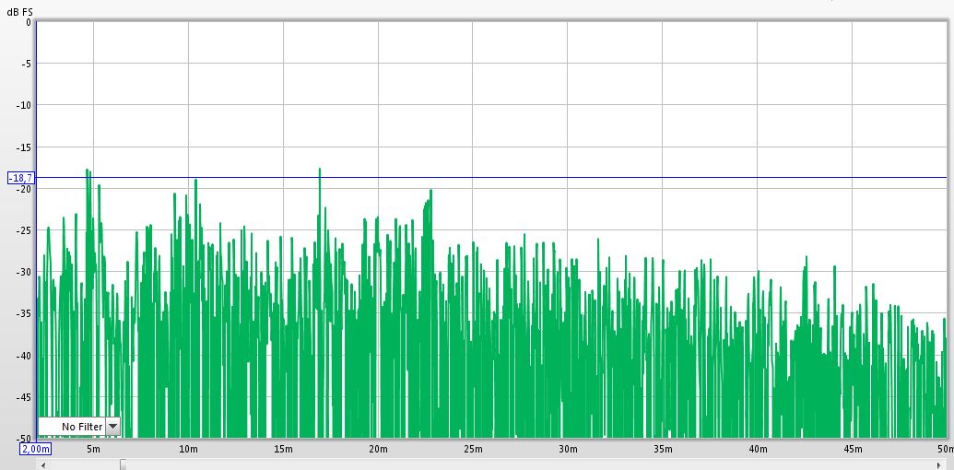Click the horizontal scrollbar left arrow
The width and height of the screenshot is (954, 470).
point(41,465)
